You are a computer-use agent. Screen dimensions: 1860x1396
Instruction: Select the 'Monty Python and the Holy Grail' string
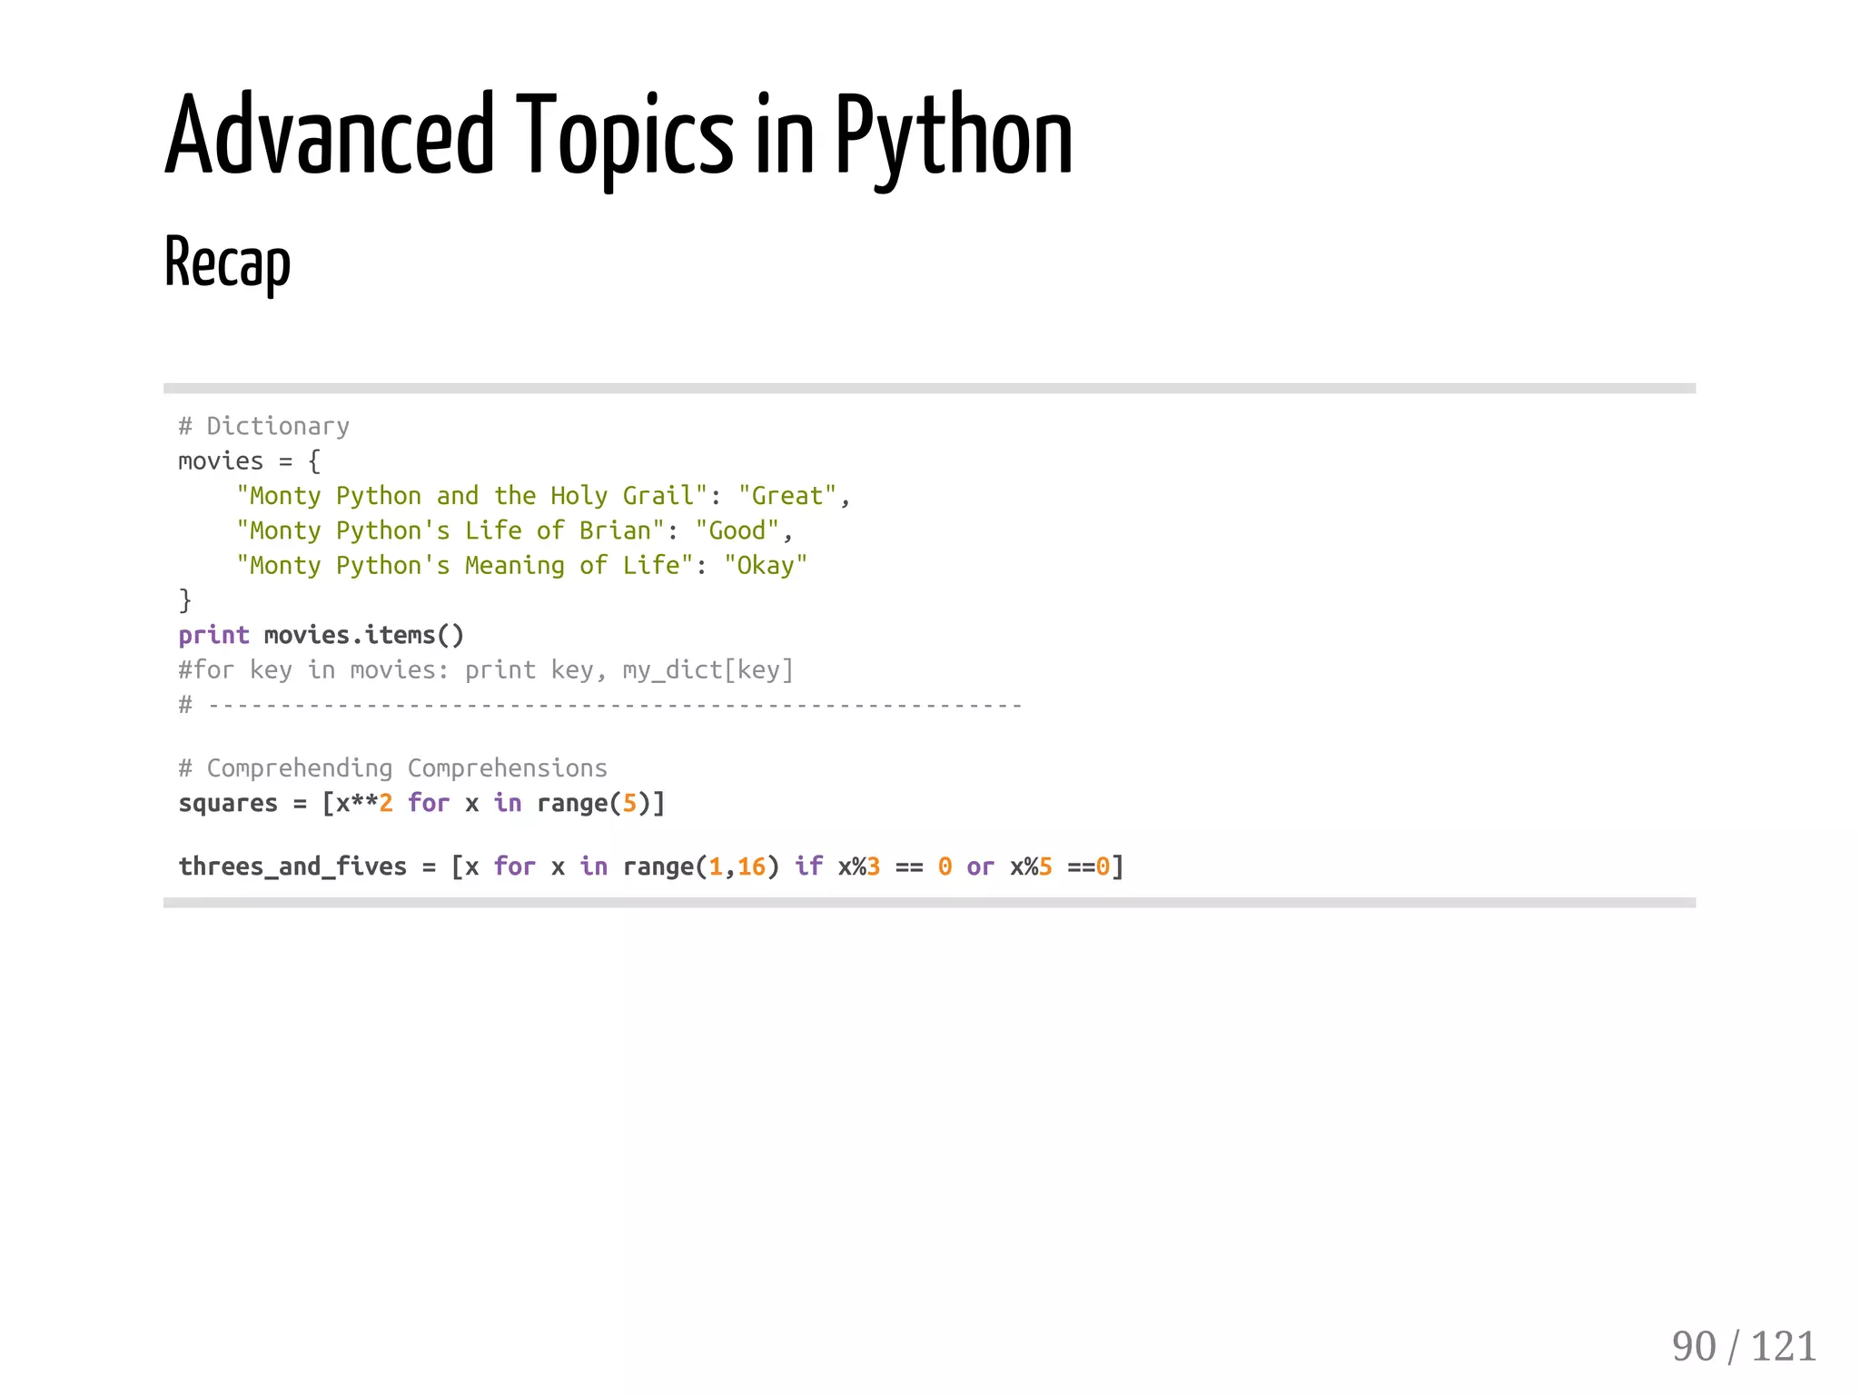click(471, 496)
